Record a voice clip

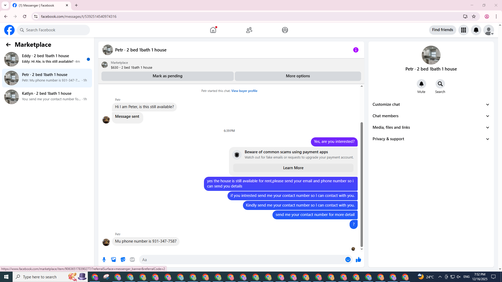click(x=104, y=260)
